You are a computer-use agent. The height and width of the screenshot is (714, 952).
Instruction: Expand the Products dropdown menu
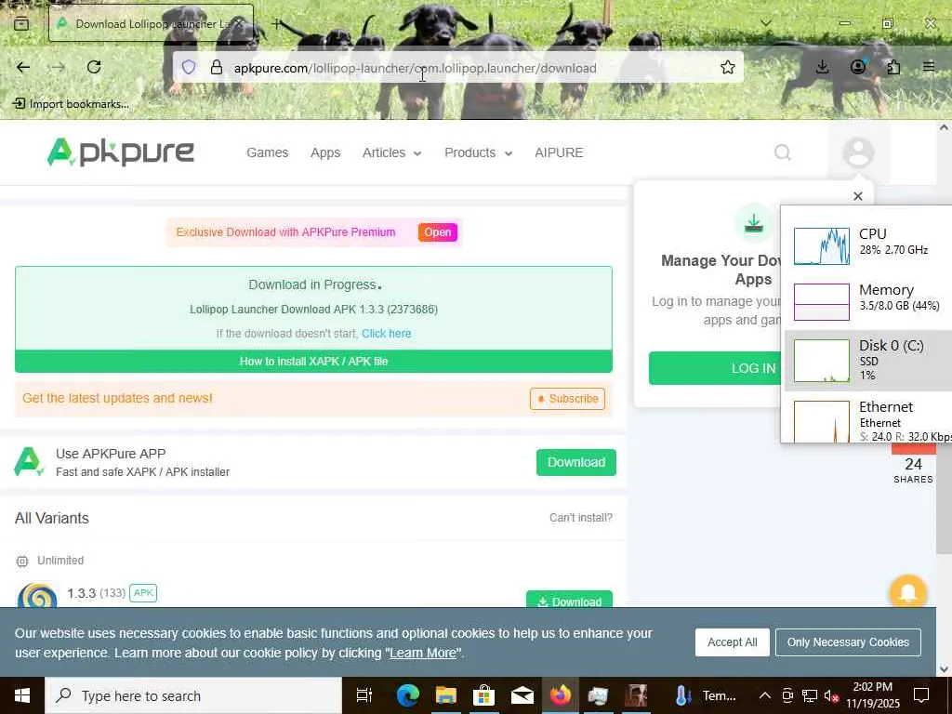point(479,152)
